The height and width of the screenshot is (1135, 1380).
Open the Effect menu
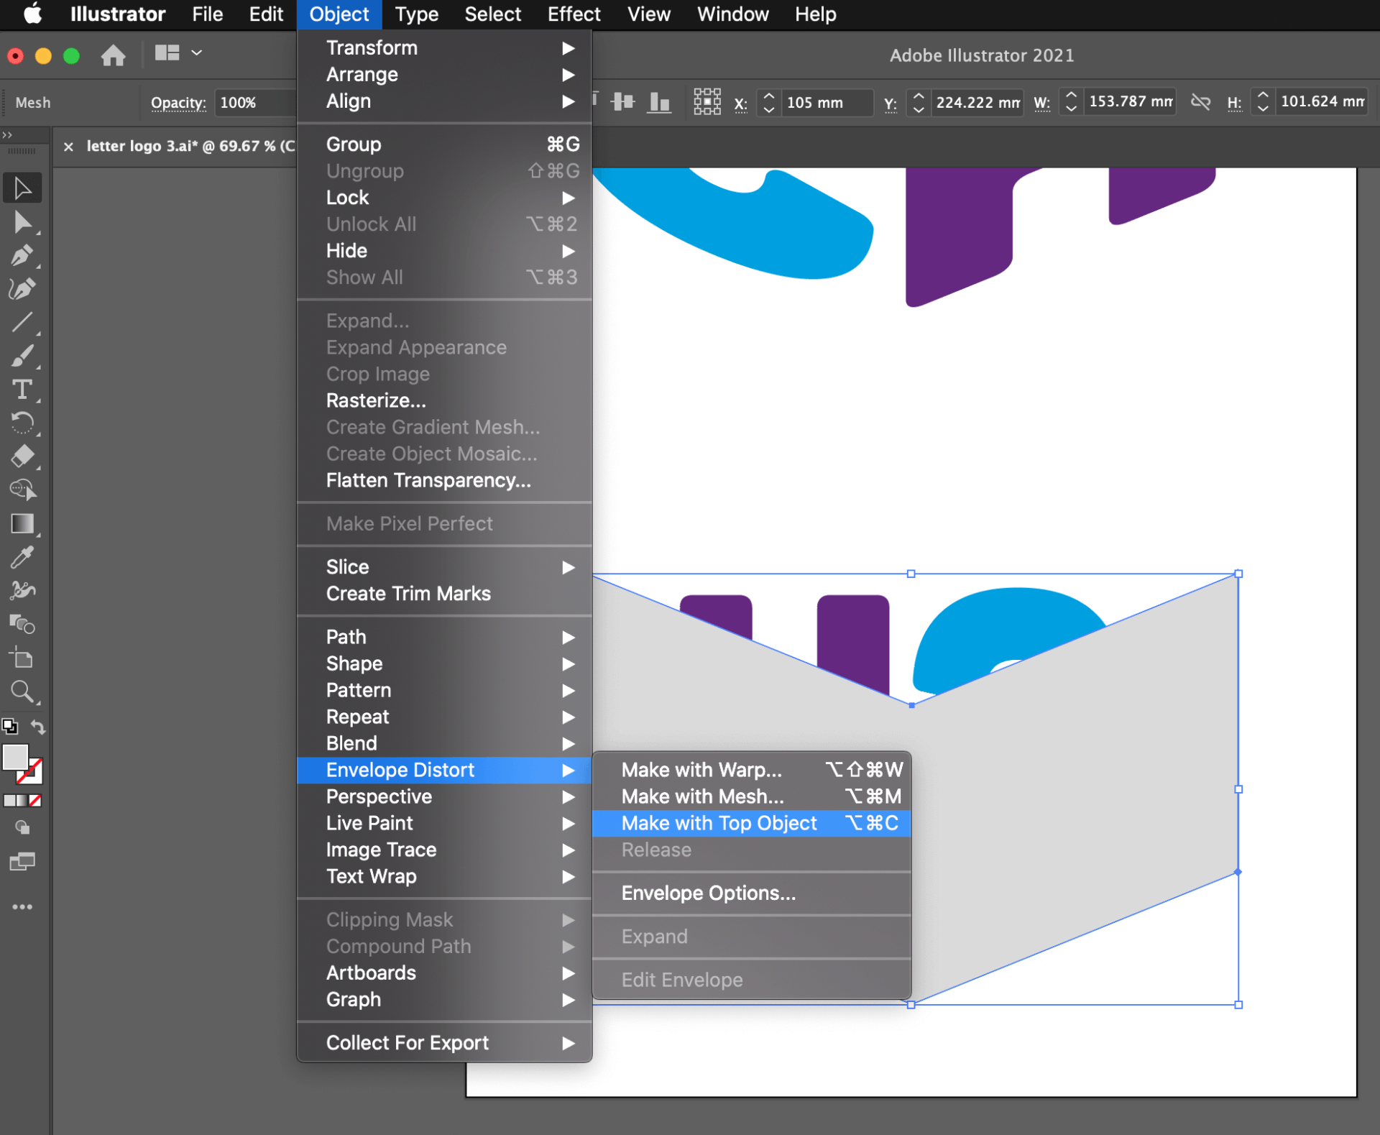pyautogui.click(x=574, y=14)
